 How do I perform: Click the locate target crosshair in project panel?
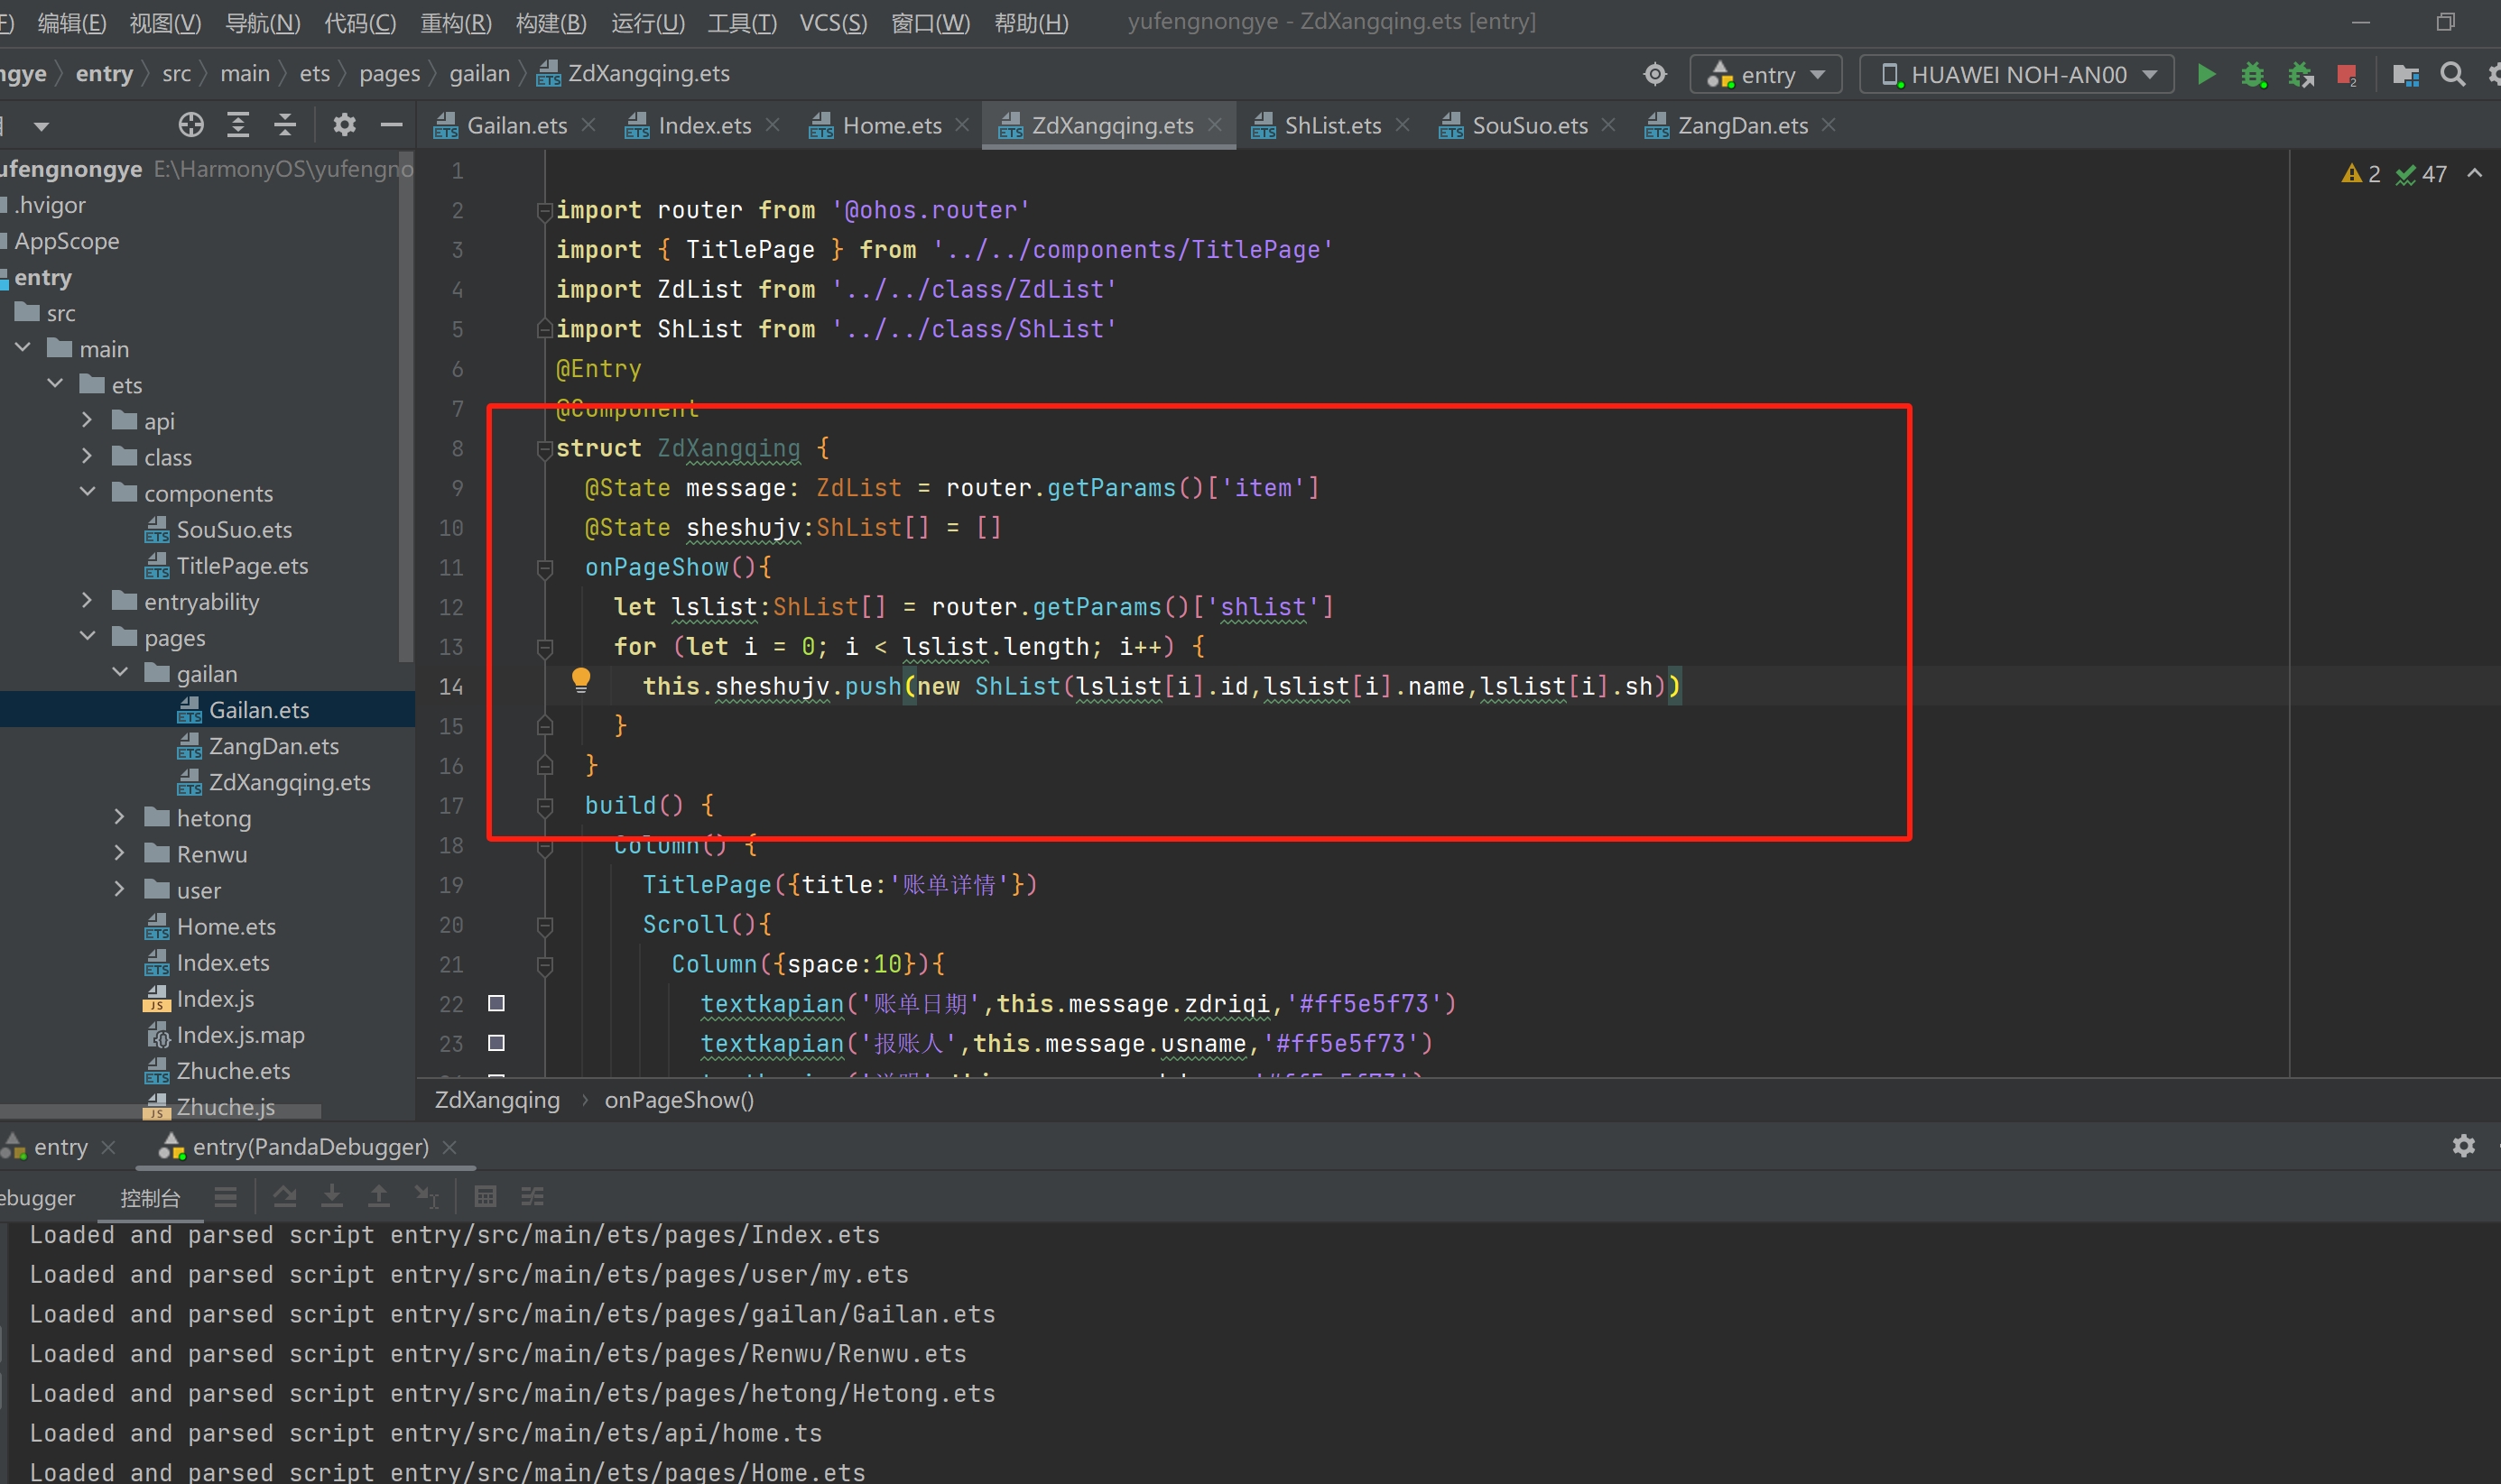click(190, 125)
